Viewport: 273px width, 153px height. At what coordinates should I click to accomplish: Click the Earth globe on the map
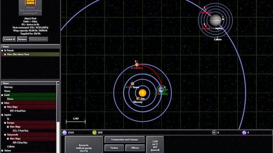pos(161,90)
